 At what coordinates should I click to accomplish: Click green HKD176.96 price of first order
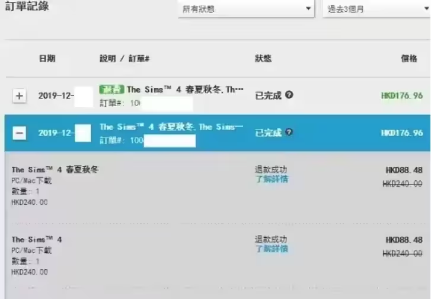coord(402,96)
